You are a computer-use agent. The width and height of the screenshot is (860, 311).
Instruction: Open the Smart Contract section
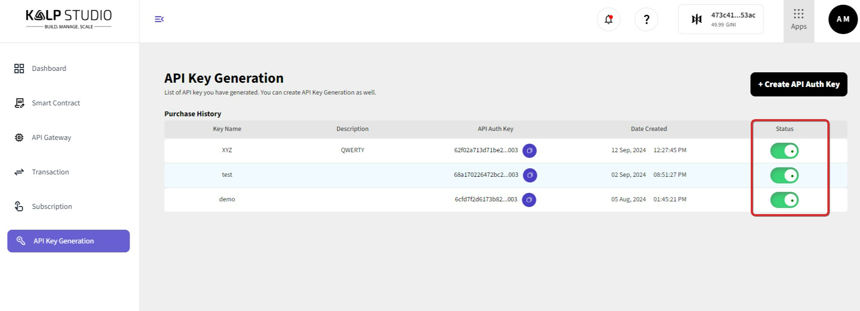coord(55,103)
